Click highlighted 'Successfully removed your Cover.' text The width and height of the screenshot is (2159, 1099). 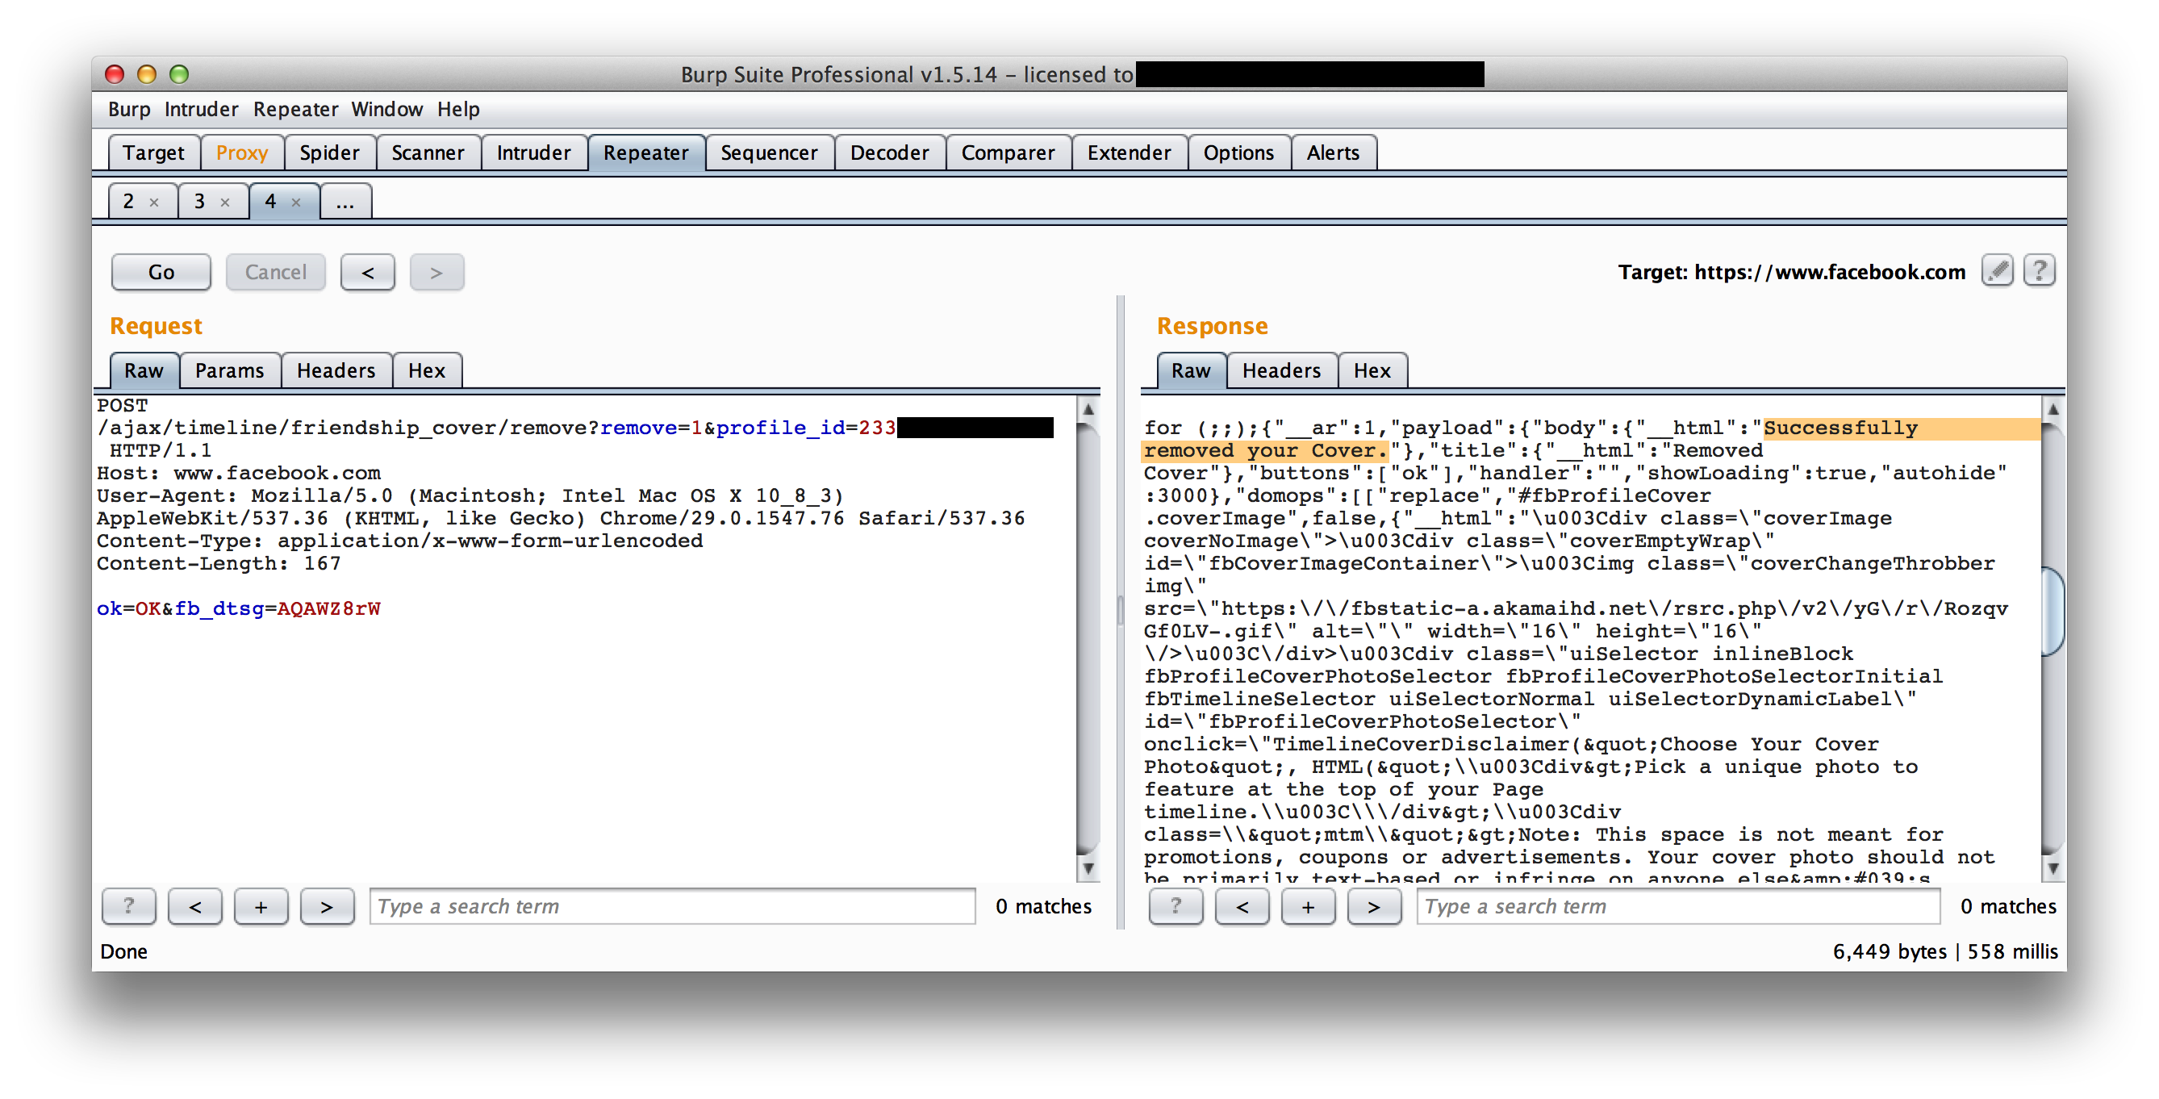pyautogui.click(x=1591, y=439)
